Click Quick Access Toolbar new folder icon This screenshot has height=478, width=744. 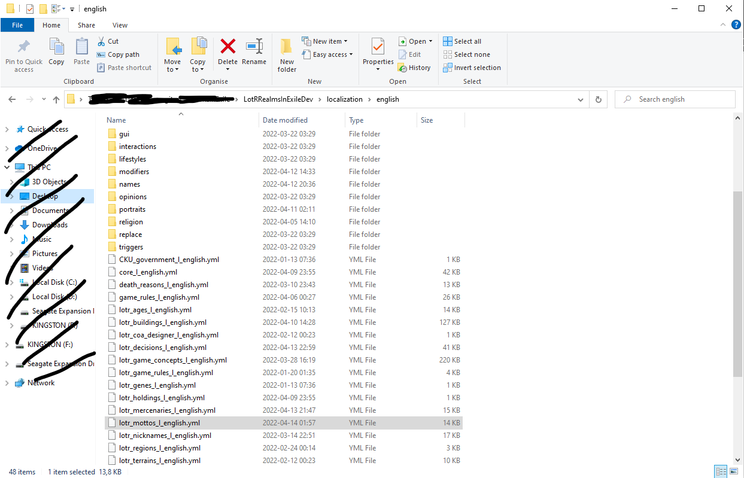pyautogui.click(x=43, y=8)
